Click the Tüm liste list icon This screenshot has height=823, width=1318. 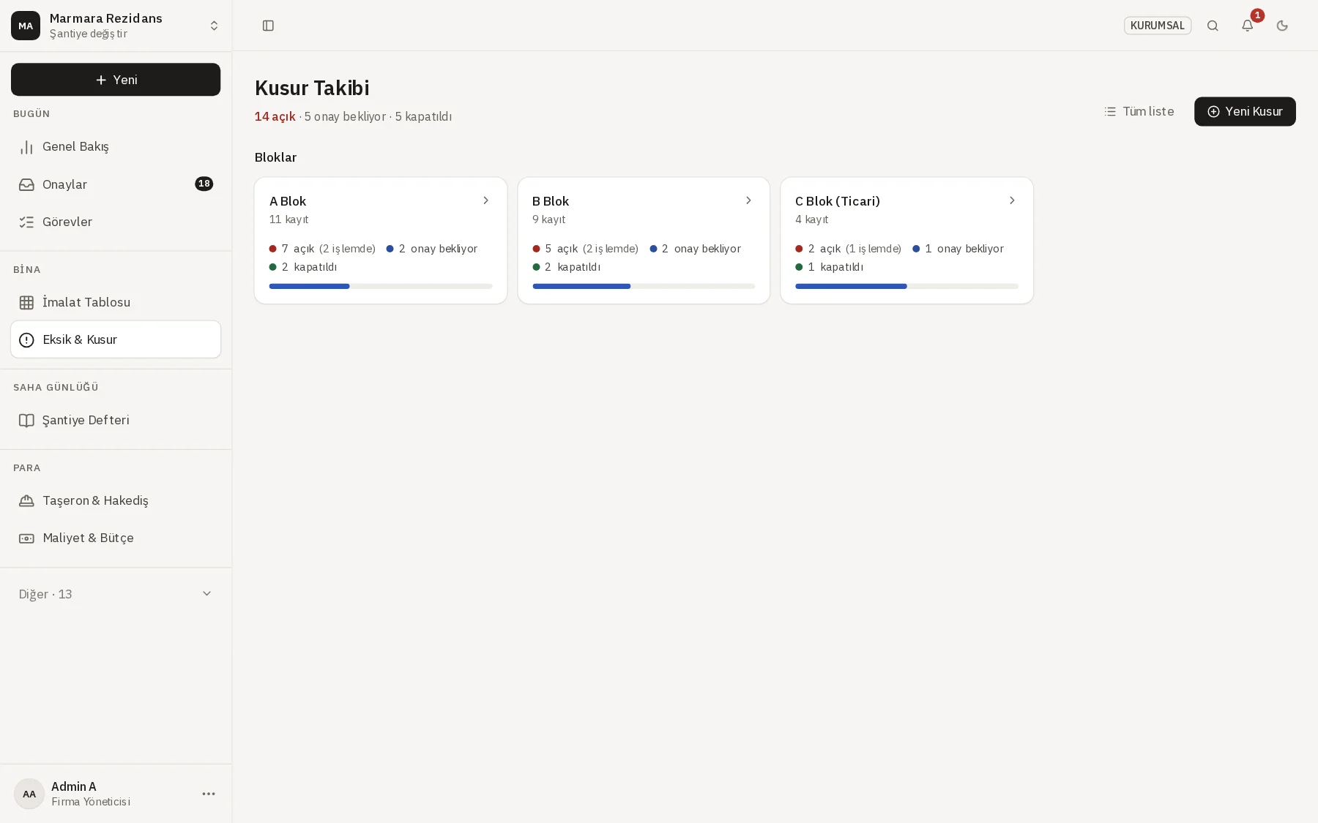(x=1110, y=111)
